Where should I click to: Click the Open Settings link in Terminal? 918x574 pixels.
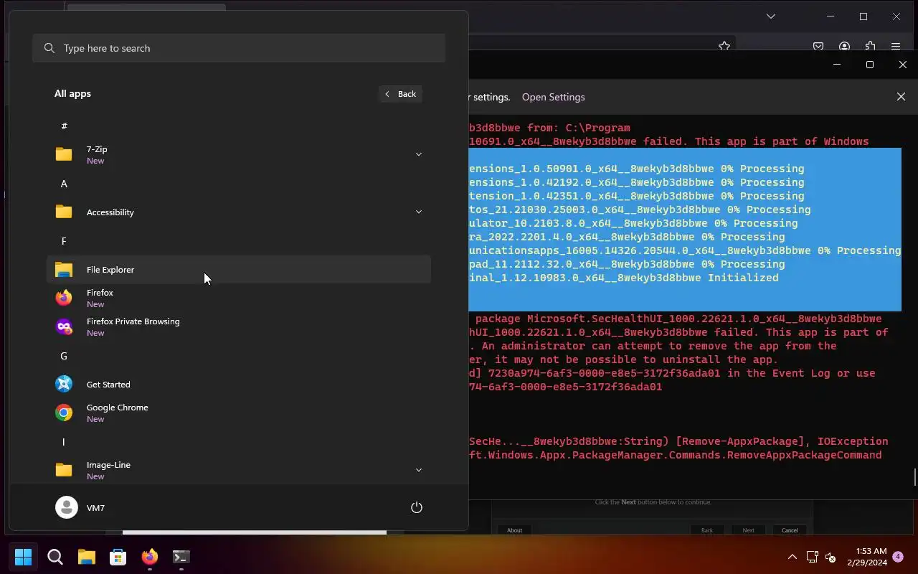pos(553,97)
